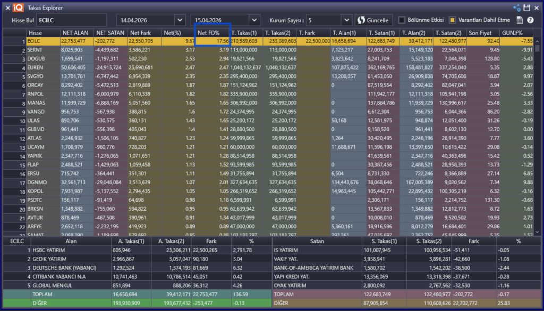Viewport: 544px width, 311px height.
Task: Close the panel with the left X icon
Action: (5, 8)
